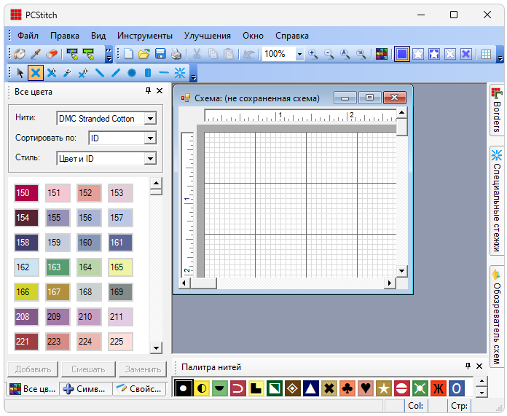Select the club symbol in thread palette
The width and height of the screenshot is (507, 416).
pos(347,388)
